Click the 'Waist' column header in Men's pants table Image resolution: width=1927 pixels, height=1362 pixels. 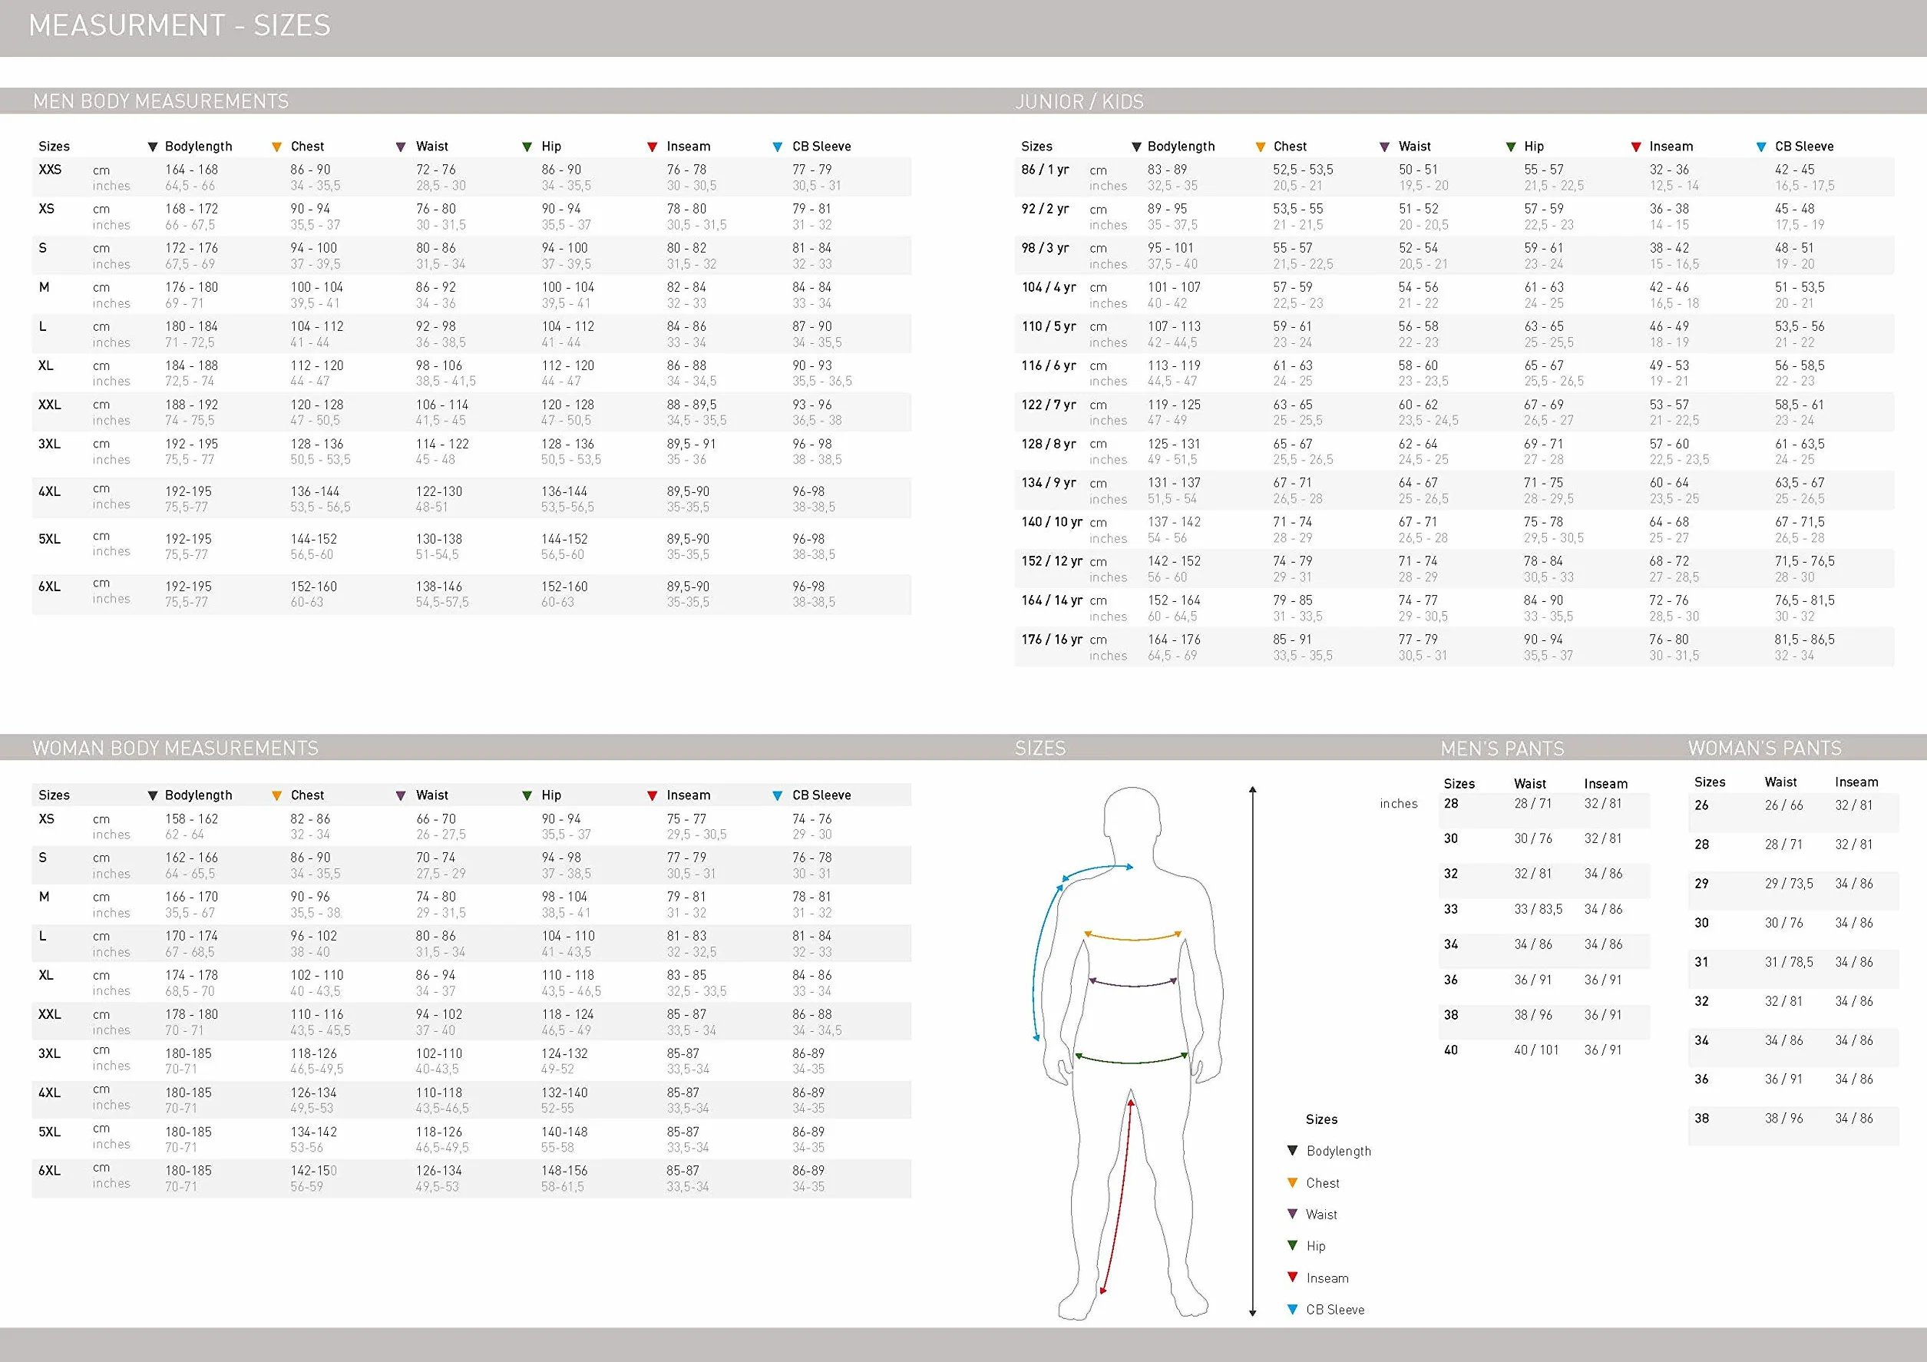click(1530, 784)
